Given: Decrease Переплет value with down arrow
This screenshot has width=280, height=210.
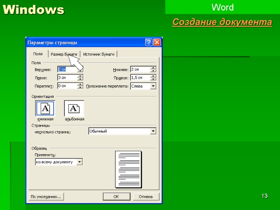Looking at the screenshot, I should click(x=80, y=87).
